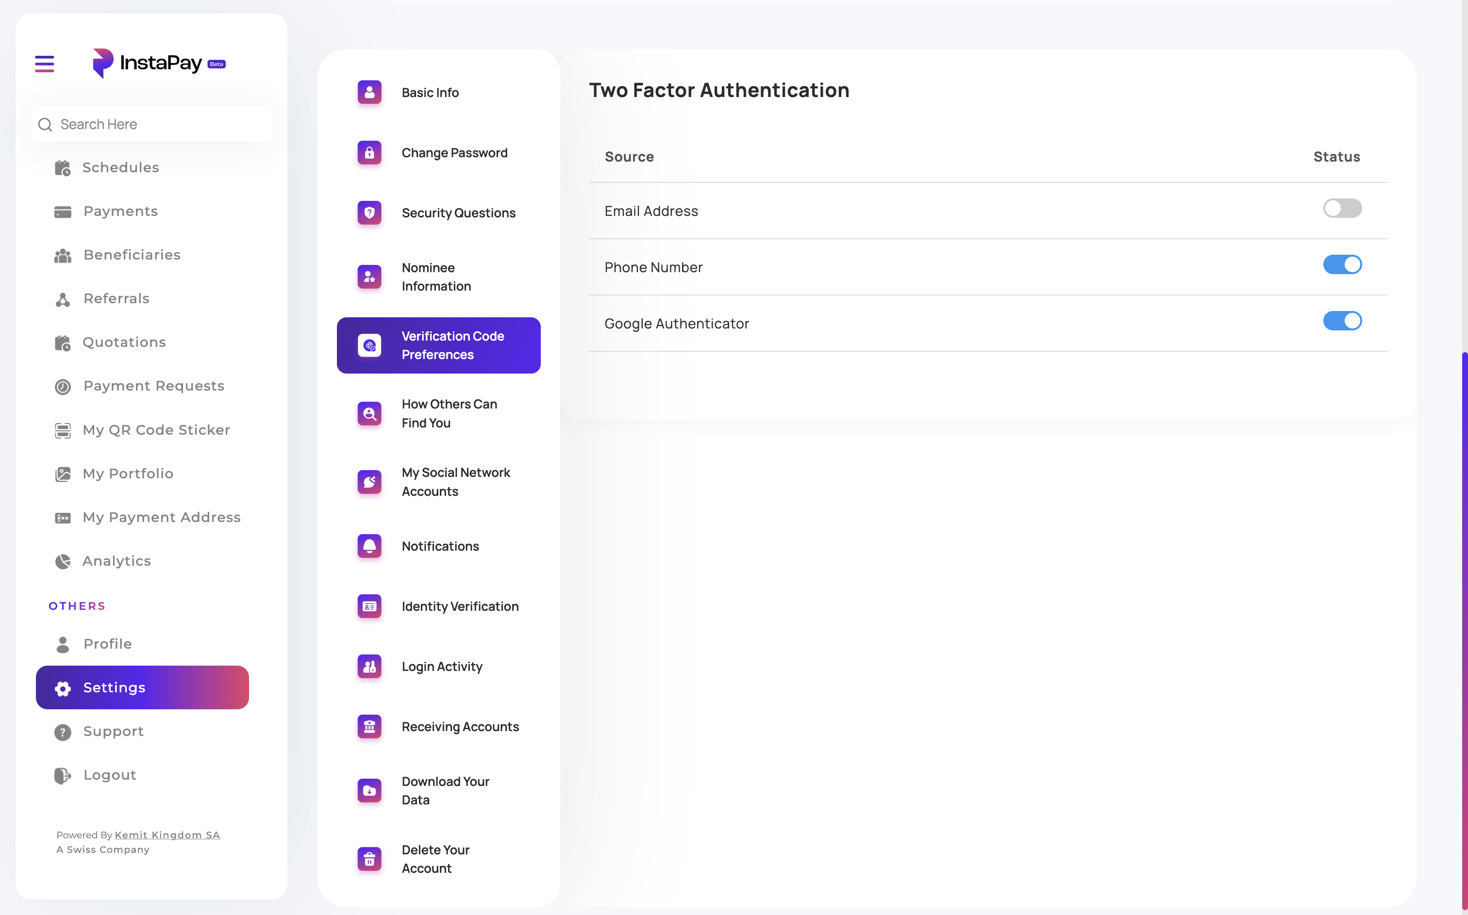This screenshot has width=1468, height=915.
Task: Go to Beneficiaries in the sidebar
Action: [x=132, y=255]
